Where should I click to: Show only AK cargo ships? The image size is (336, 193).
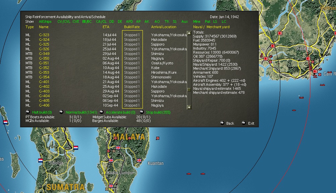click(x=147, y=22)
